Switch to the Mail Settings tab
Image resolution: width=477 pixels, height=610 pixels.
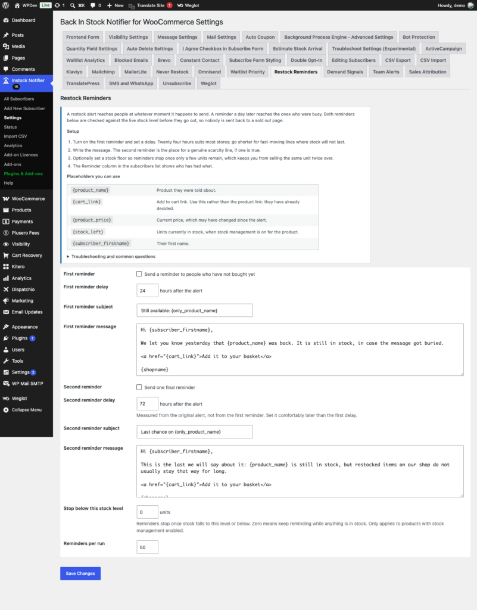tap(221, 37)
